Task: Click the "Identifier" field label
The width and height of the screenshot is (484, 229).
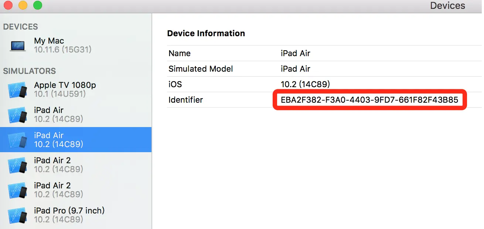Action: 186,100
